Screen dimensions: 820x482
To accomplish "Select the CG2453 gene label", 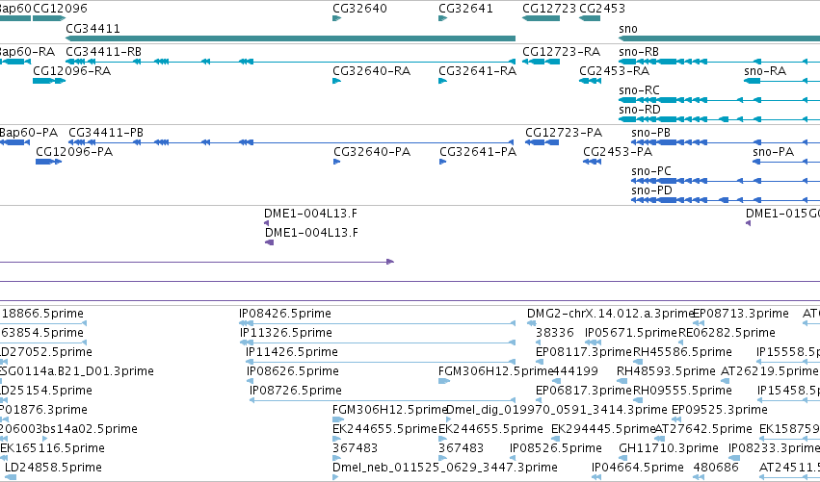I will point(602,9).
